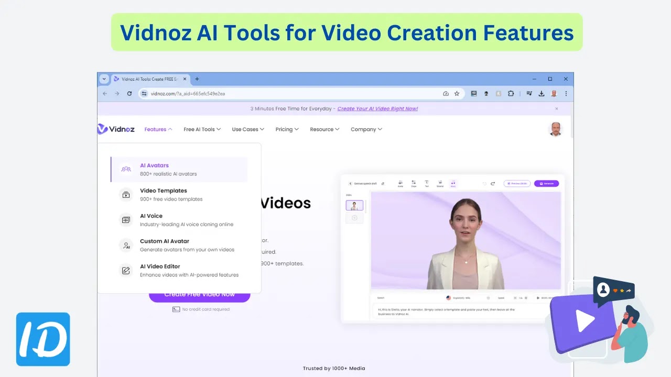Select the Avatar tool in editor toolbar
This screenshot has height=377, width=671.
point(401,183)
